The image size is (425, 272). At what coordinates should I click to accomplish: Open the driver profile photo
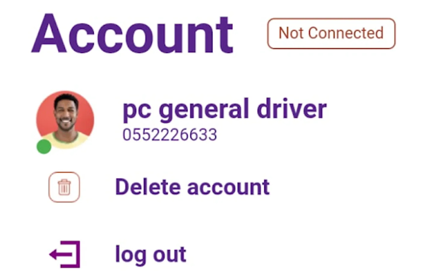pyautogui.click(x=65, y=120)
